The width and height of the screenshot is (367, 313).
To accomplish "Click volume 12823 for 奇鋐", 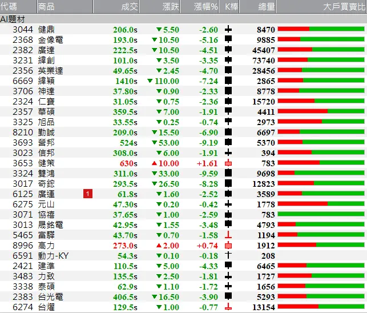I will point(264,184).
